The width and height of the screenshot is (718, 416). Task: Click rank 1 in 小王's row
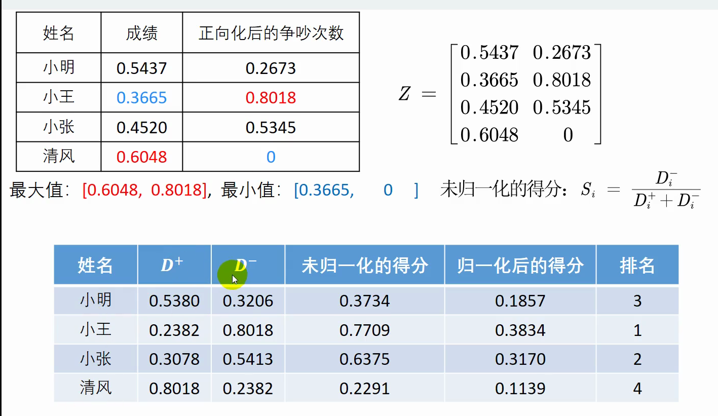tap(637, 330)
